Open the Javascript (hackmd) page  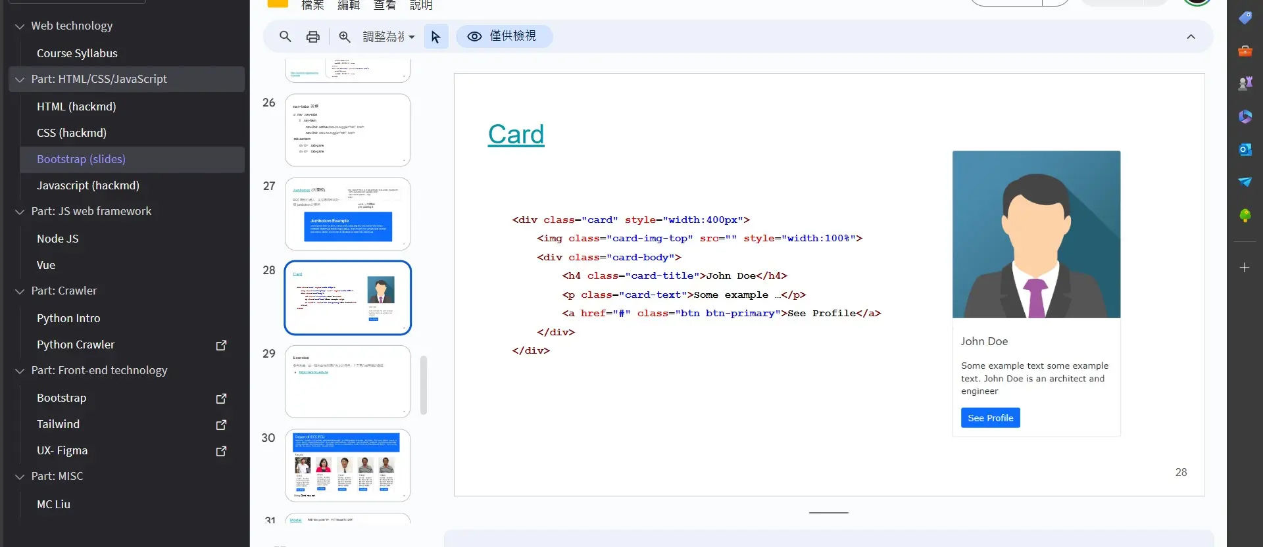point(88,185)
